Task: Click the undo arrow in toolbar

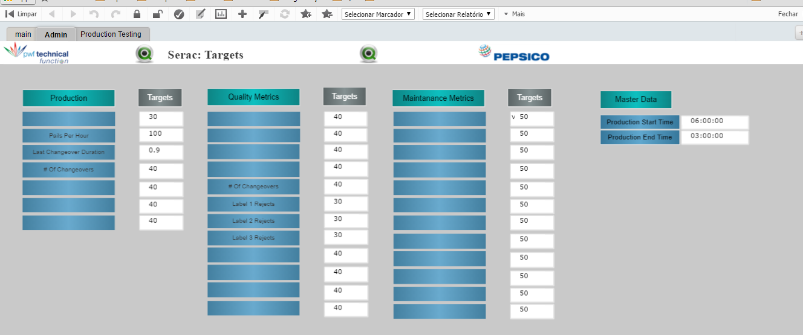Action: tap(94, 14)
